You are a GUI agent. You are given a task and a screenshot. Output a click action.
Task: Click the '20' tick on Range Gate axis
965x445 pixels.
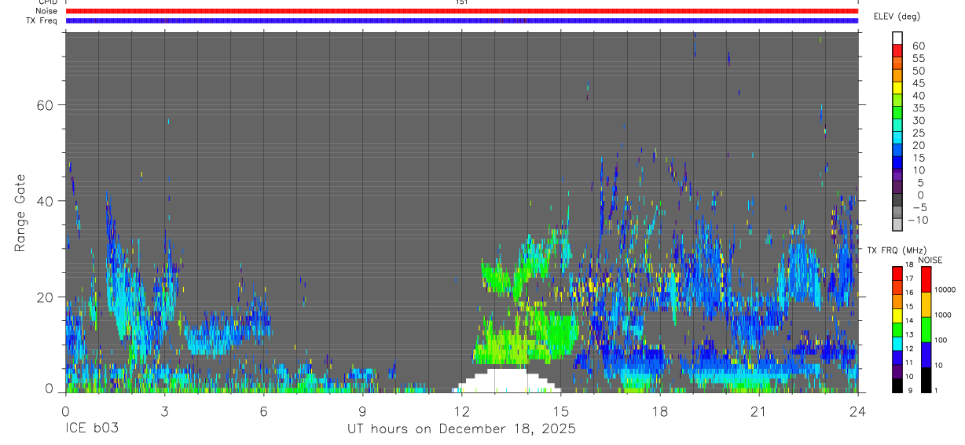coord(46,297)
